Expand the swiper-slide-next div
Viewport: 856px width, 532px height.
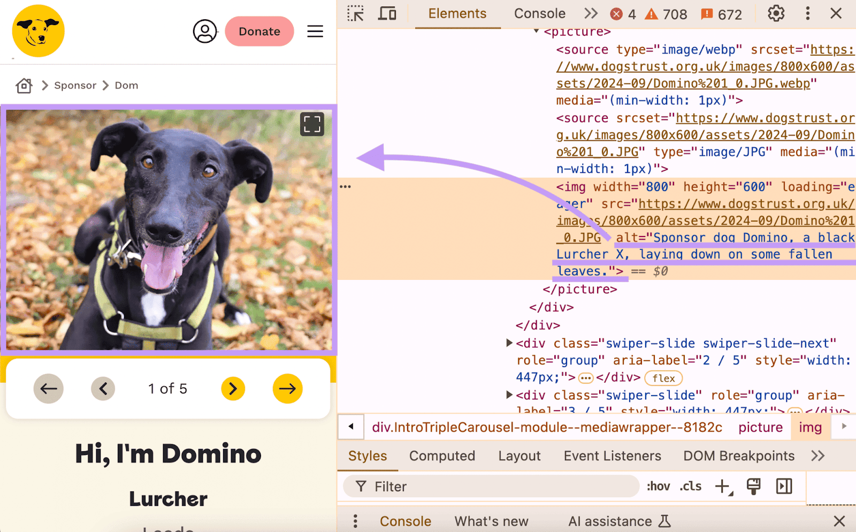[509, 343]
